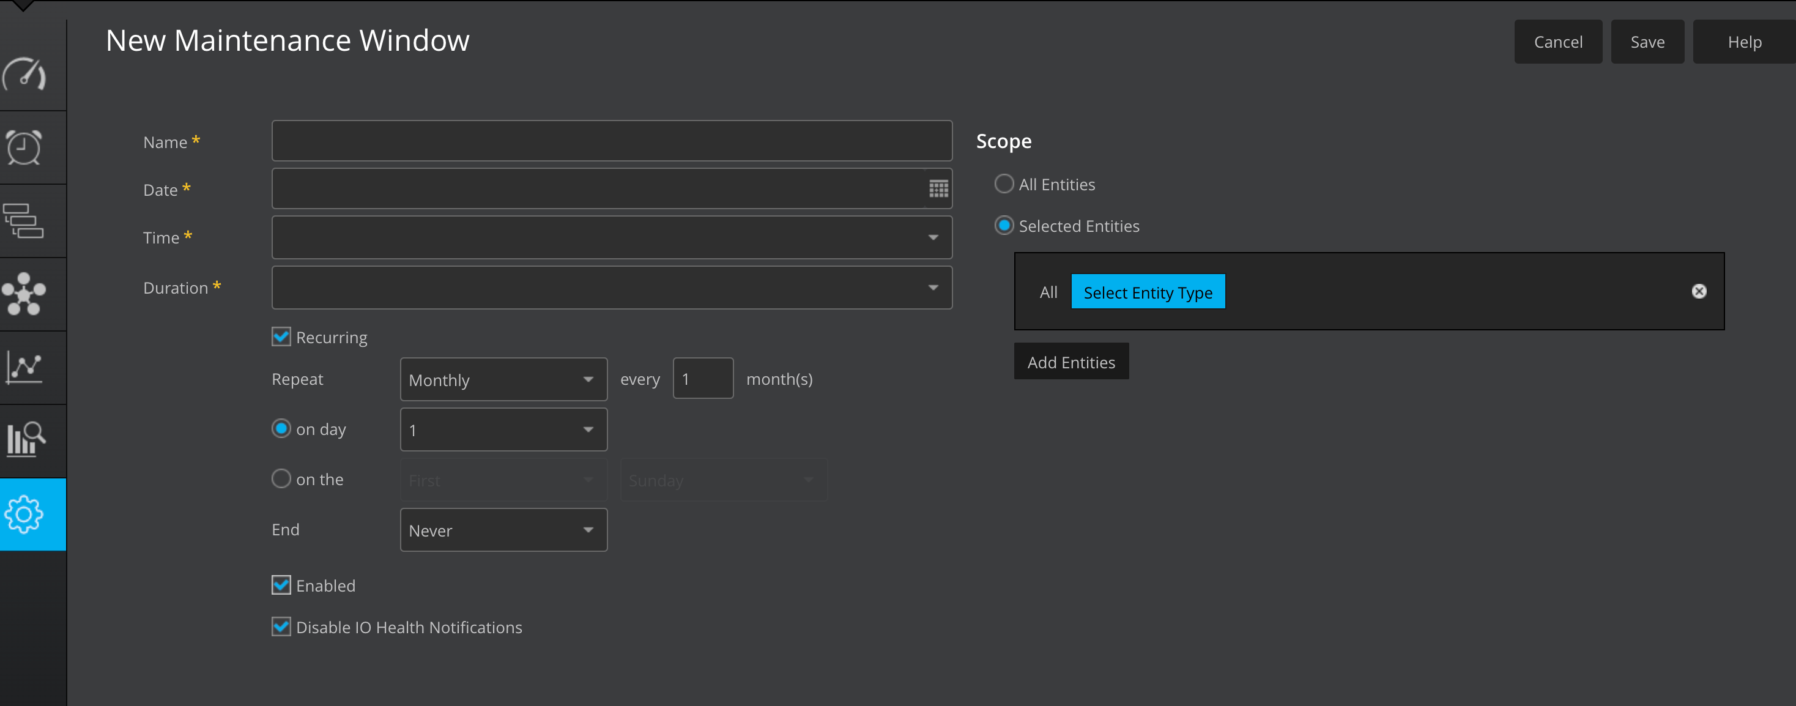Viewport: 1796px width, 706px height.
Task: Open the line chart sidebar icon
Action: [x=24, y=367]
